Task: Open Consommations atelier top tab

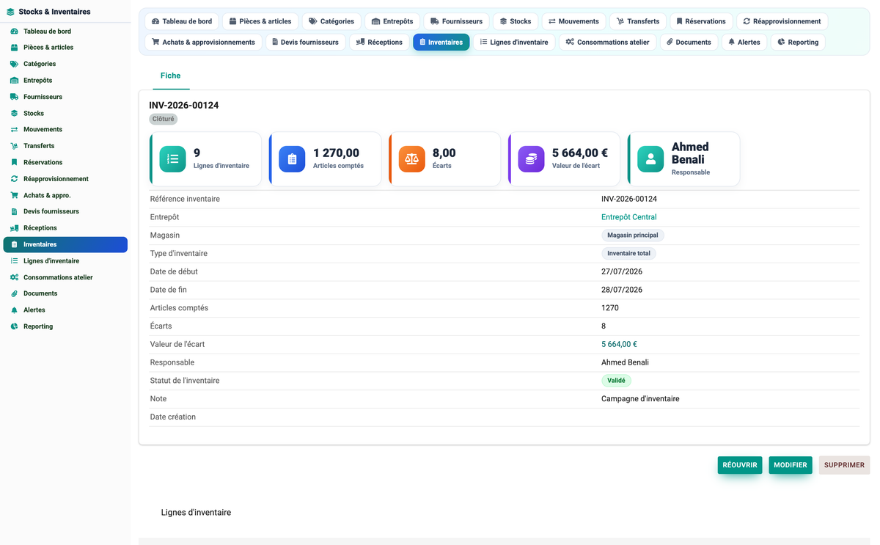Action: tap(608, 42)
